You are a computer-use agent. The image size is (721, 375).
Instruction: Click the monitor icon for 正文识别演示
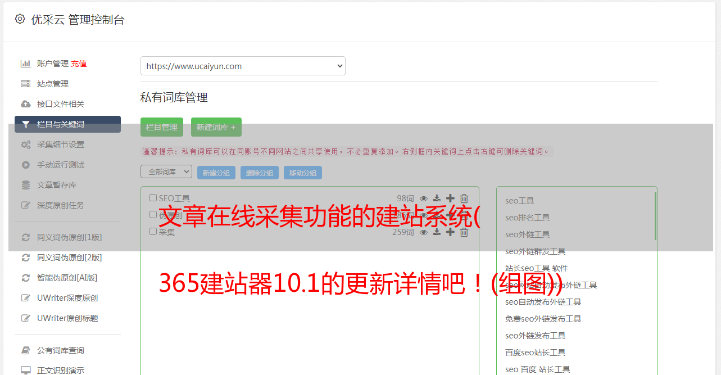25,371
